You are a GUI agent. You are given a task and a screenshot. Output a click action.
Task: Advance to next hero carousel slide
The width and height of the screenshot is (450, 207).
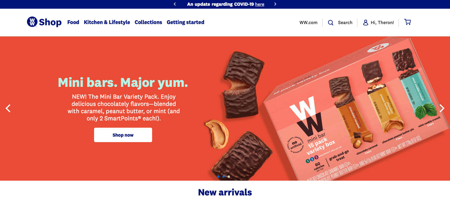(442, 108)
